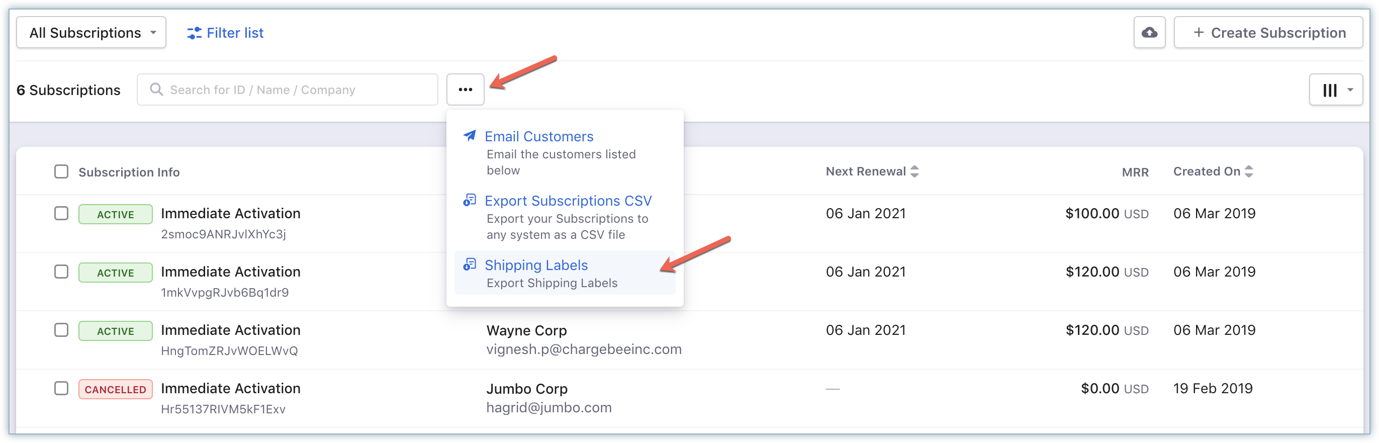Choose Shipping Labels from the menu
The height and width of the screenshot is (443, 1379).
536,265
